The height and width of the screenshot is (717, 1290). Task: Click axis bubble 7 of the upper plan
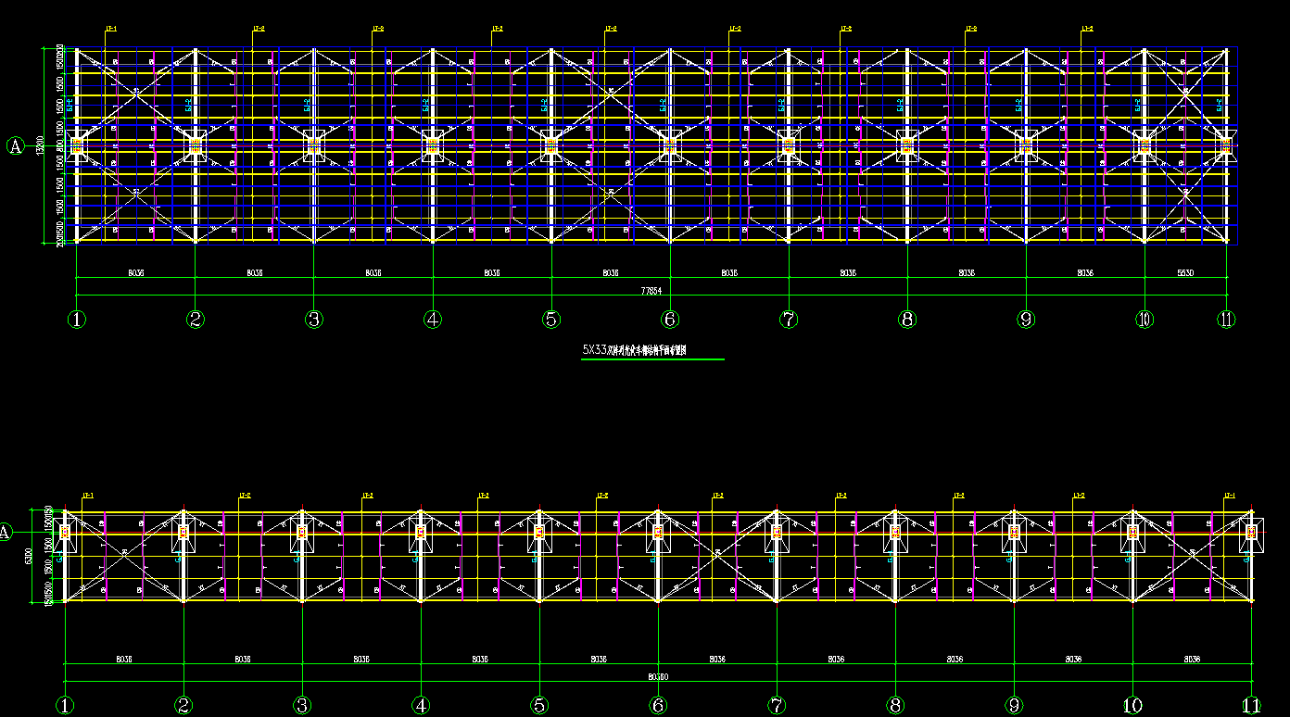pyautogui.click(x=789, y=320)
